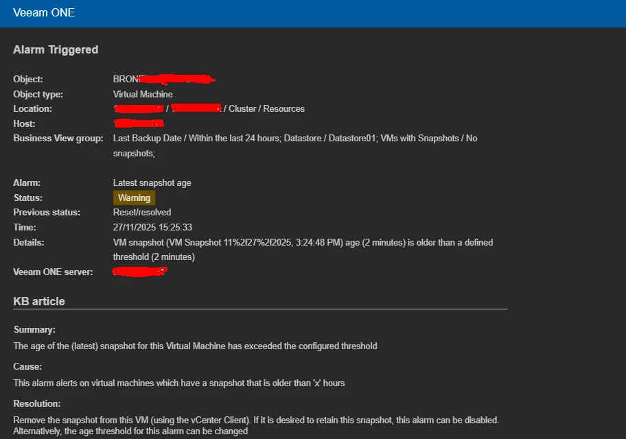Click the 'Details:' label

tap(29, 242)
